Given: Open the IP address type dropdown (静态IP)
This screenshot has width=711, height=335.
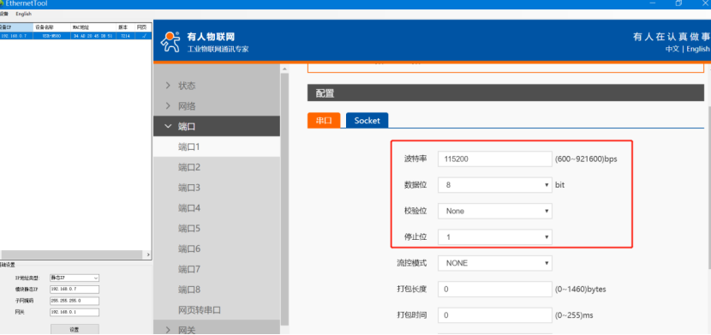Looking at the screenshot, I should tap(75, 278).
